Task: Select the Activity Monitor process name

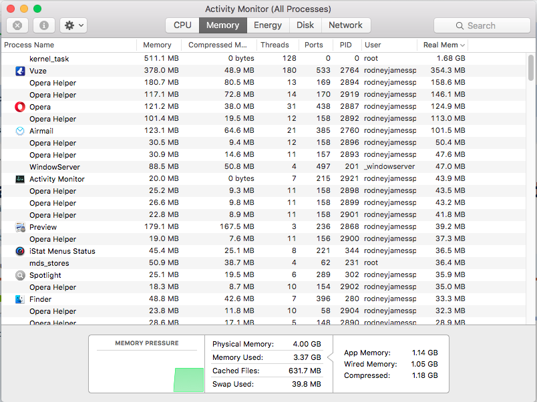Action: [x=57, y=179]
